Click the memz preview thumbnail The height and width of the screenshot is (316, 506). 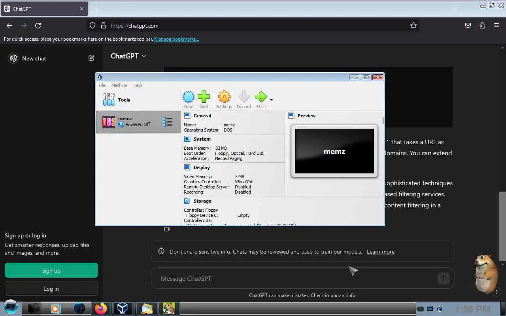[334, 151]
